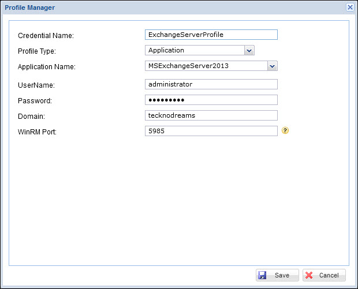Click the Profile Type label
The height and width of the screenshot is (289, 358).
pyautogui.click(x=37, y=51)
